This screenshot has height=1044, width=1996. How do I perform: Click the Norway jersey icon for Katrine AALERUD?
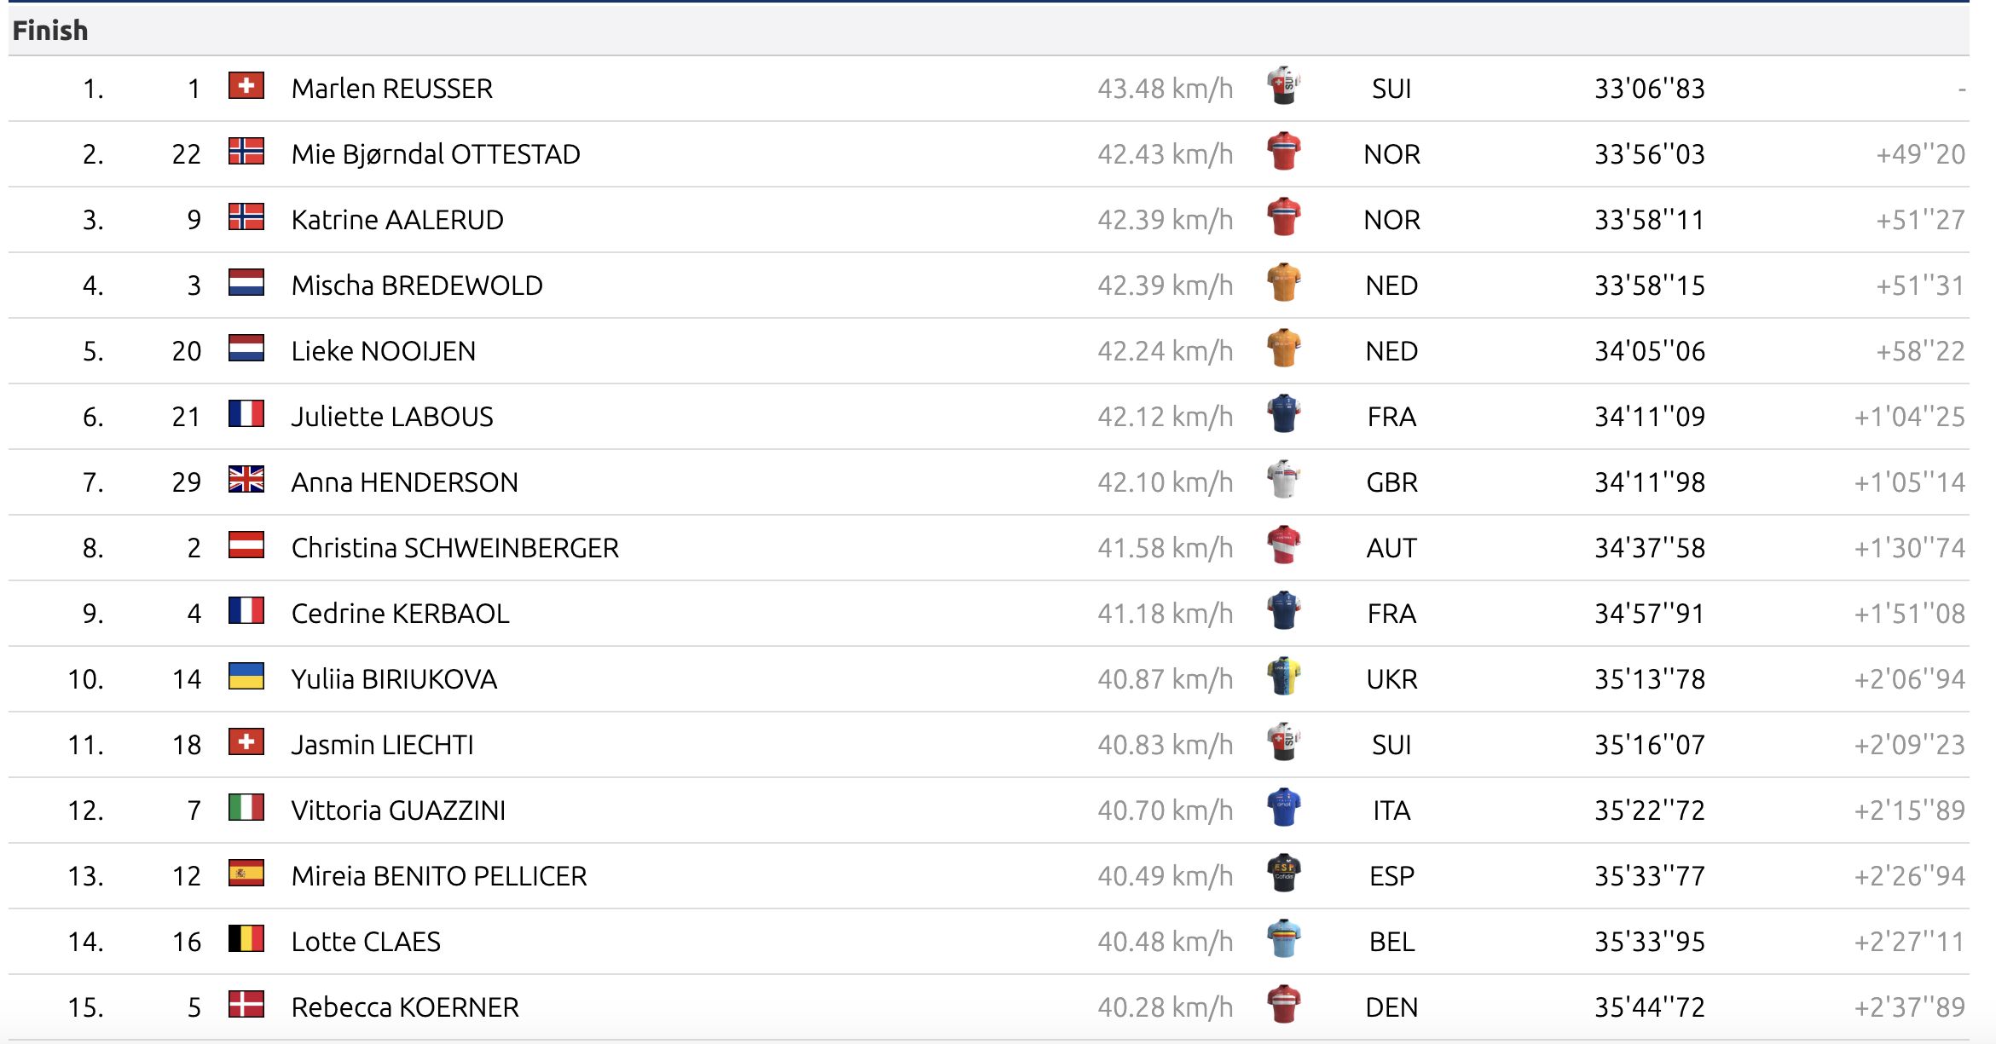[1283, 217]
